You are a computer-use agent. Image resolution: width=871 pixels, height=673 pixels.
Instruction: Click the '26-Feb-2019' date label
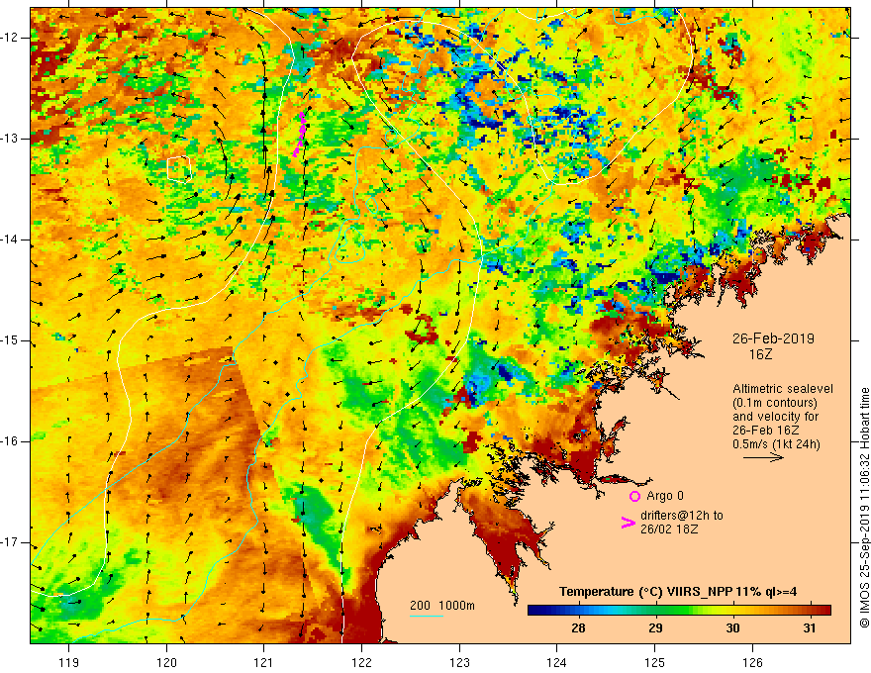[x=773, y=338]
